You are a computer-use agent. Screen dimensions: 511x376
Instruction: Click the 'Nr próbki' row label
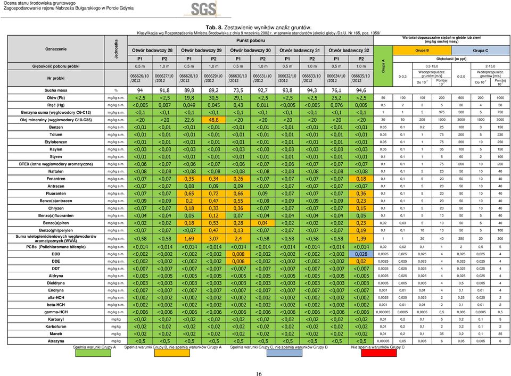[x=56, y=78]
